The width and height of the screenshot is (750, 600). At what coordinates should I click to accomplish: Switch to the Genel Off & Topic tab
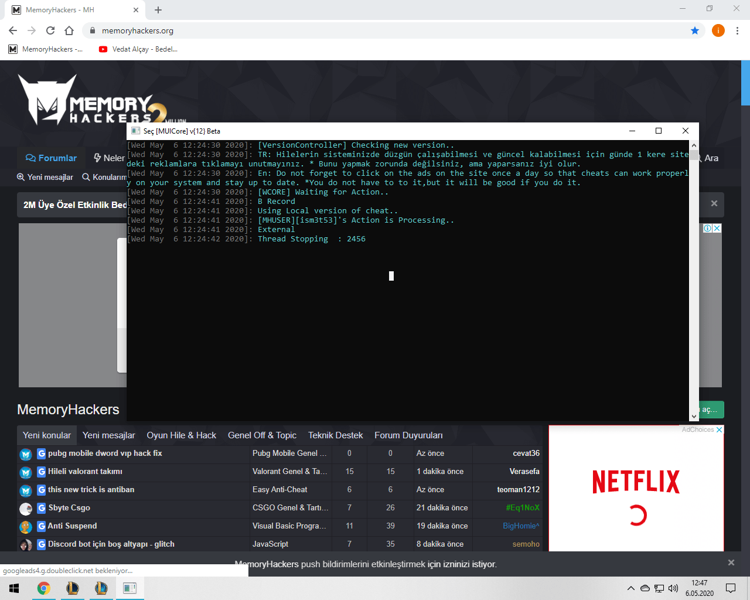262,435
